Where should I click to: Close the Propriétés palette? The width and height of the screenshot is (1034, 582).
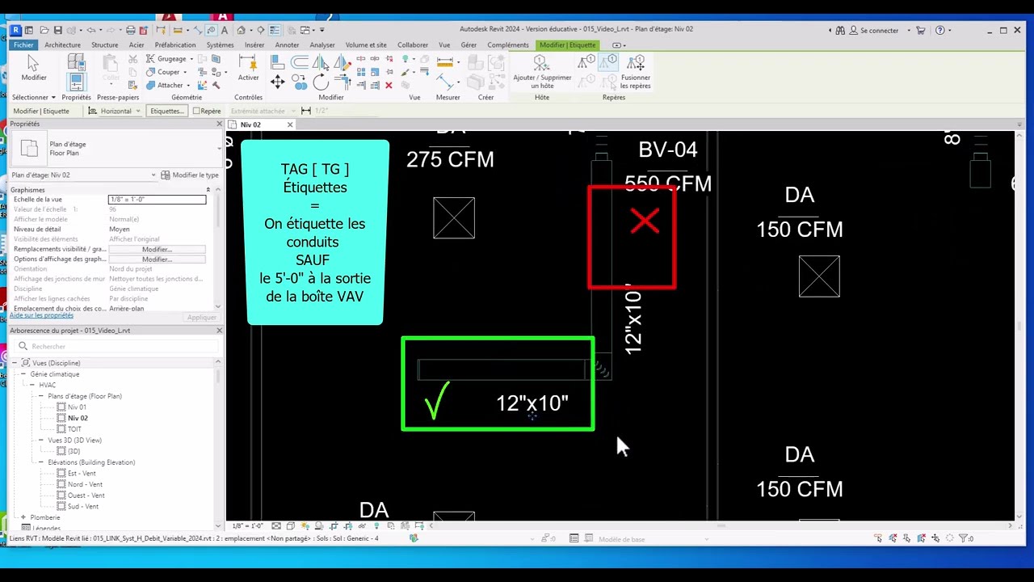click(219, 124)
